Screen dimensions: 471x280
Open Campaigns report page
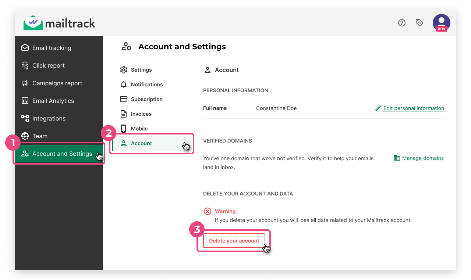(57, 83)
